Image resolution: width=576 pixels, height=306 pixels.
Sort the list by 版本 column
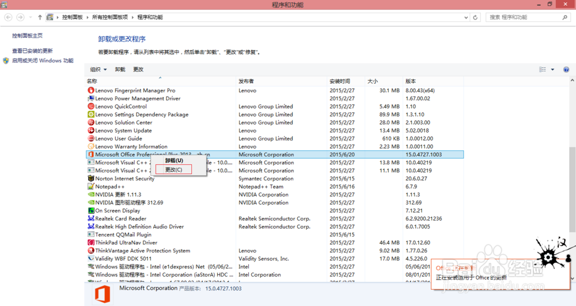(x=434, y=81)
